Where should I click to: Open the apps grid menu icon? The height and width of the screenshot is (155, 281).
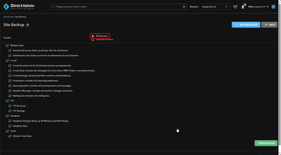click(x=273, y=7)
